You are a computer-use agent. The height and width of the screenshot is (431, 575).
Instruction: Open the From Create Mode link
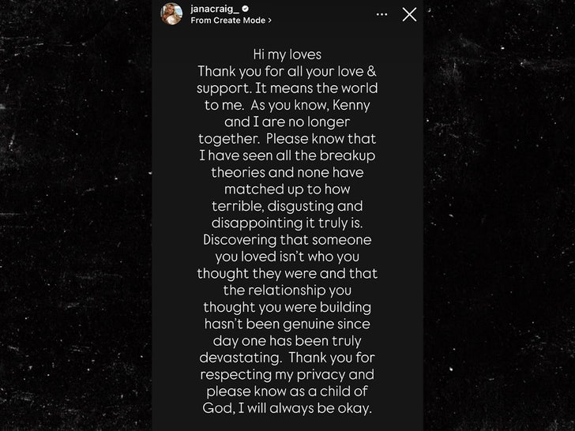pyautogui.click(x=227, y=21)
